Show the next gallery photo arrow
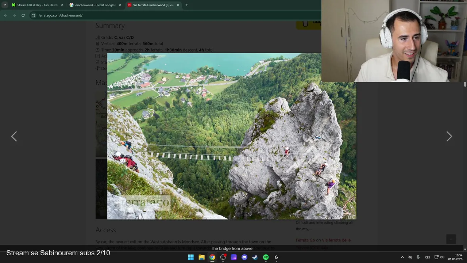Viewport: 467px width, 263px height. point(449,137)
